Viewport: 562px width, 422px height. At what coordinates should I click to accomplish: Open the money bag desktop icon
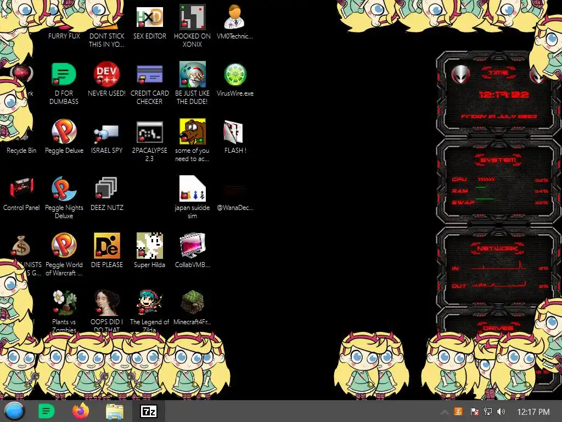click(x=21, y=246)
